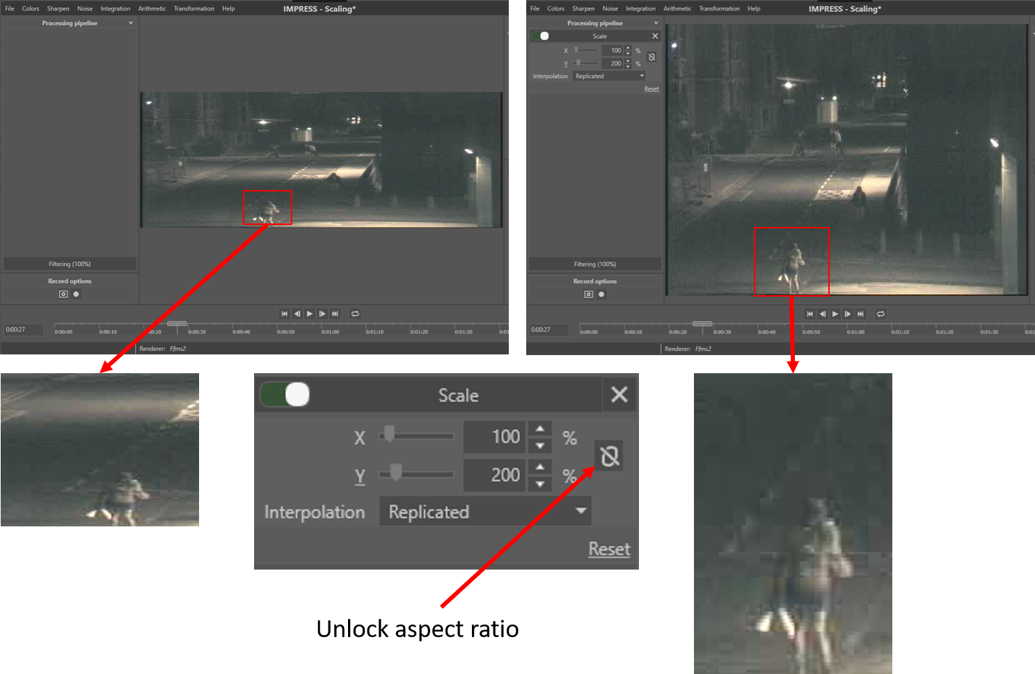Click aspect ratio lock in right window's Scale filter
The image size is (1035, 674).
click(652, 57)
